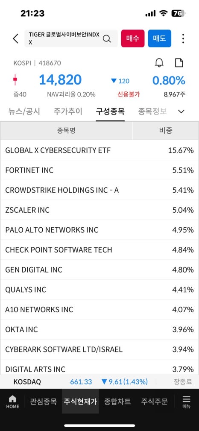The image size is (199, 431).
Task: Click the 매도 sell button
Action: pos(159,38)
